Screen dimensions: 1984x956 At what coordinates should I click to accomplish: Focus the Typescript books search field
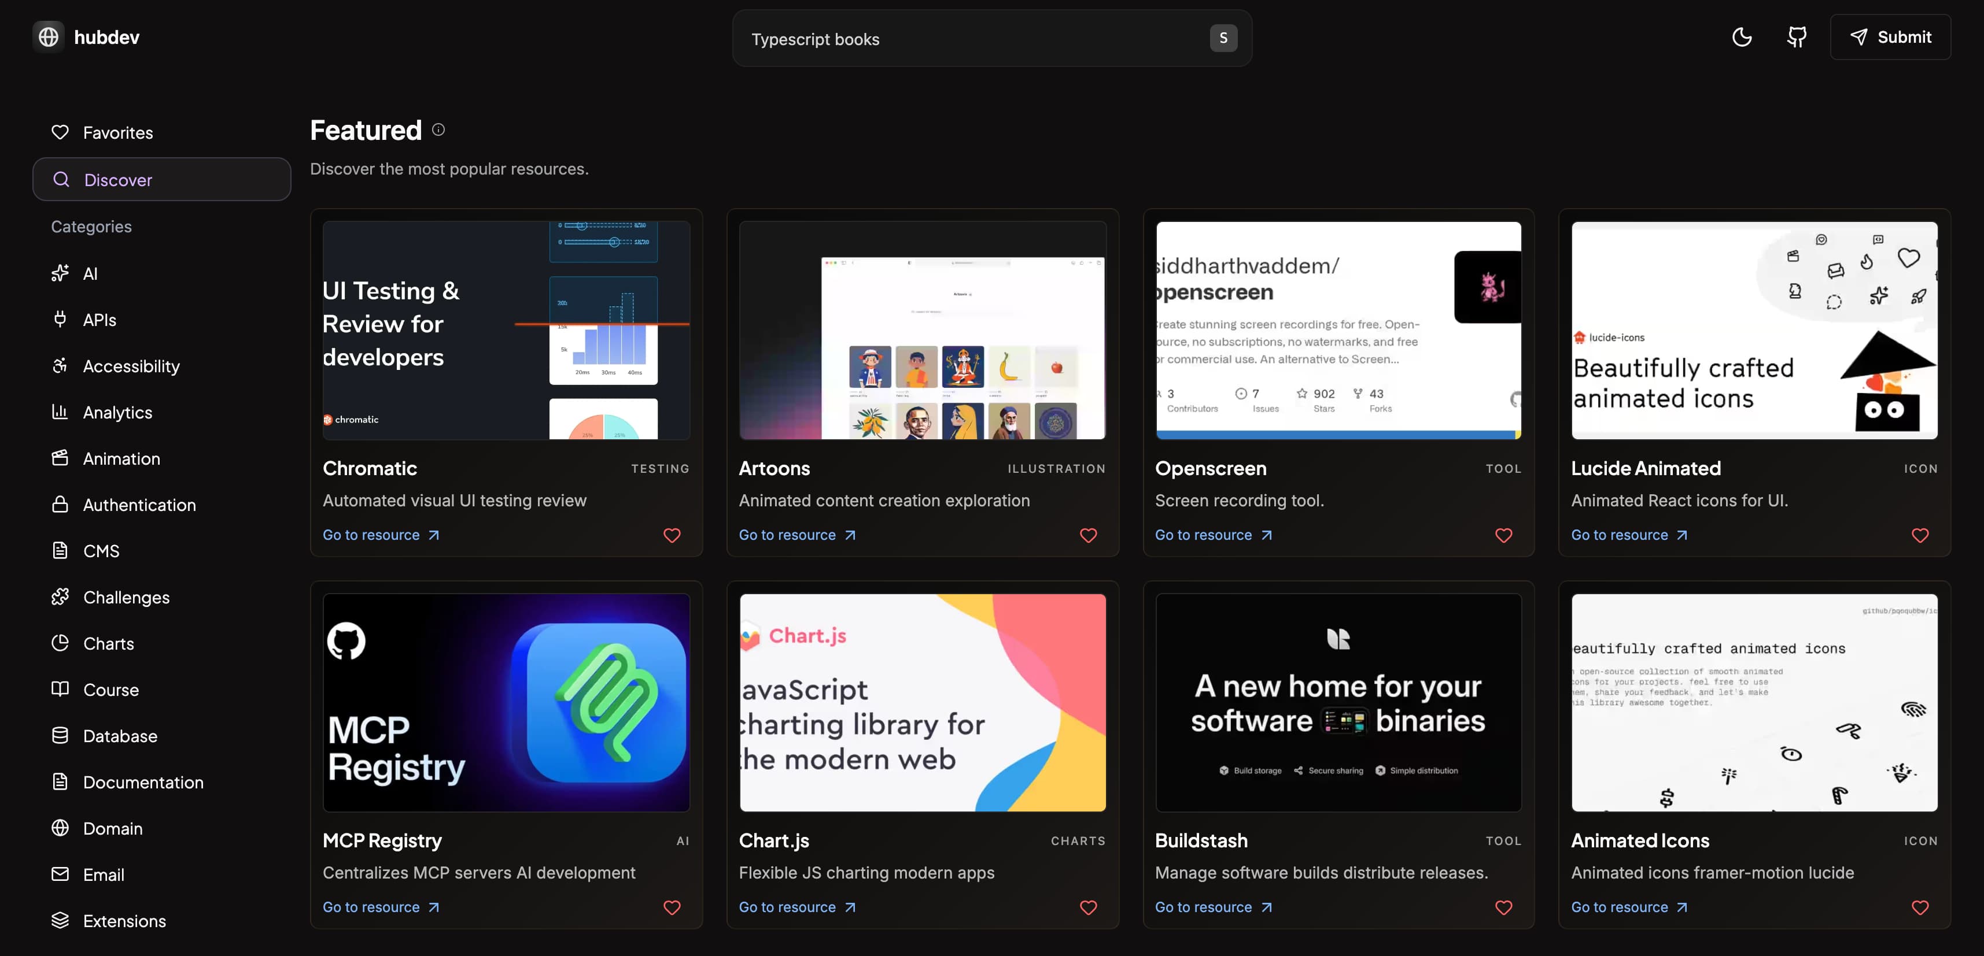pos(971,39)
